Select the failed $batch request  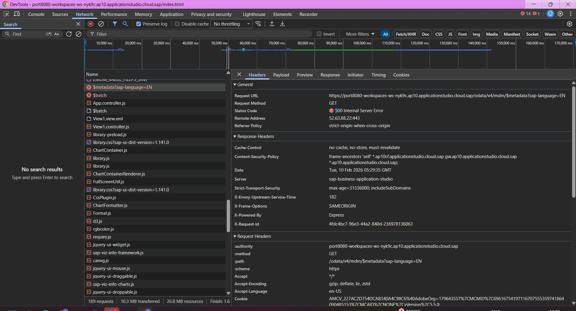tap(100, 95)
